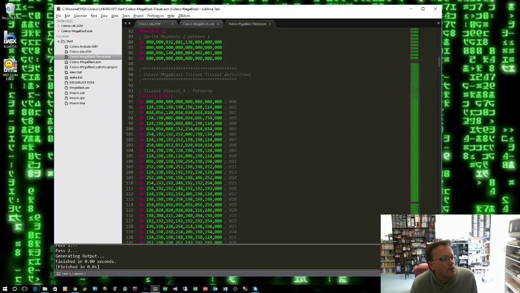Open the Tools menu

126,16
